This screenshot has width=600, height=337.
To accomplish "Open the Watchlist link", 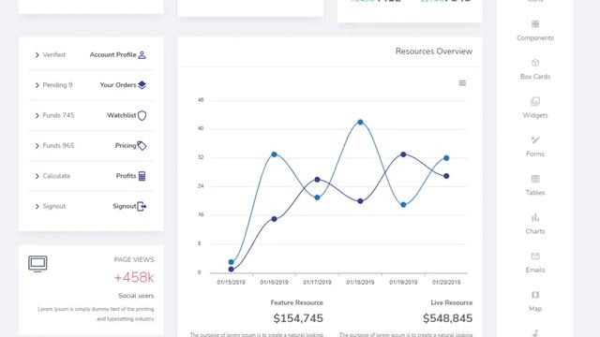I will coord(122,115).
